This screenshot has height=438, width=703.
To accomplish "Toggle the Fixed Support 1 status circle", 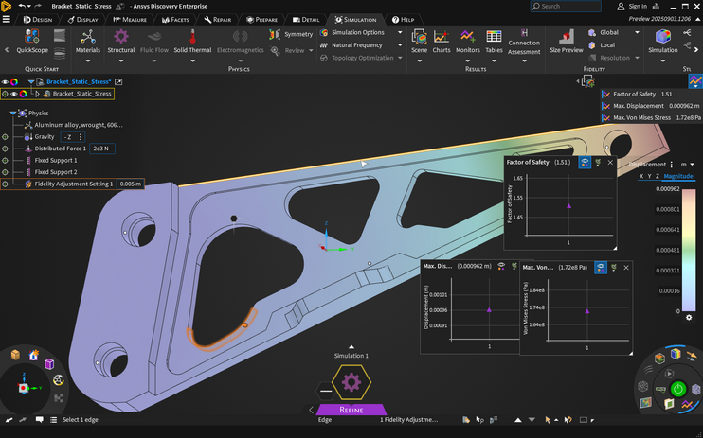I will pyautogui.click(x=5, y=160).
